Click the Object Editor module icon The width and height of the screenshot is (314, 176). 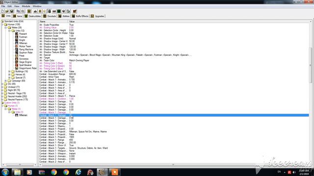tap(50, 11)
